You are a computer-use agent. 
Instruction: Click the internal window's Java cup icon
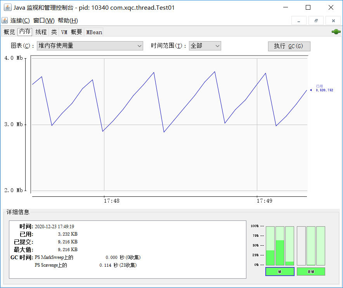[5, 21]
